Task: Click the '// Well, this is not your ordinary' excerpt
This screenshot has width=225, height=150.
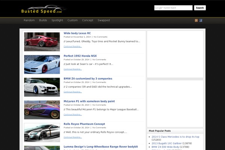Action: [95, 132]
